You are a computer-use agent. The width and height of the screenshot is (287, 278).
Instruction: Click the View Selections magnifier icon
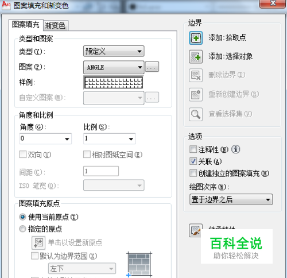pyautogui.click(x=196, y=114)
